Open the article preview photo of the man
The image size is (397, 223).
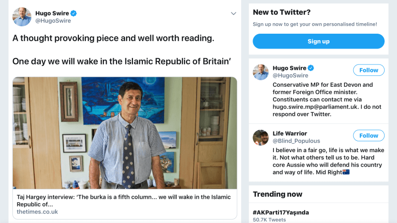[125, 133]
